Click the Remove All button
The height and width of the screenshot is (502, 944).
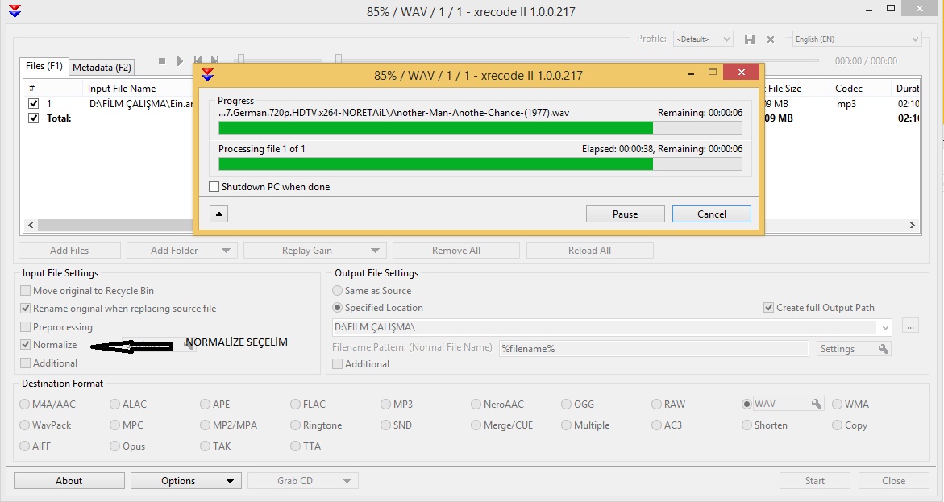tap(456, 251)
